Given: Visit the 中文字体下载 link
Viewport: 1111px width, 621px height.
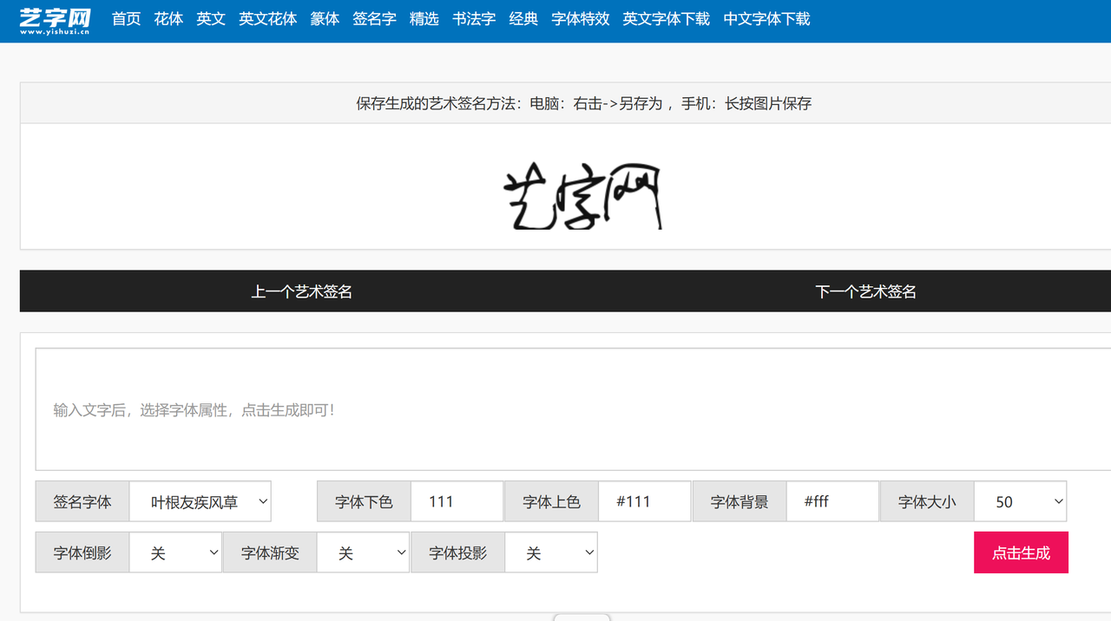Looking at the screenshot, I should point(766,19).
